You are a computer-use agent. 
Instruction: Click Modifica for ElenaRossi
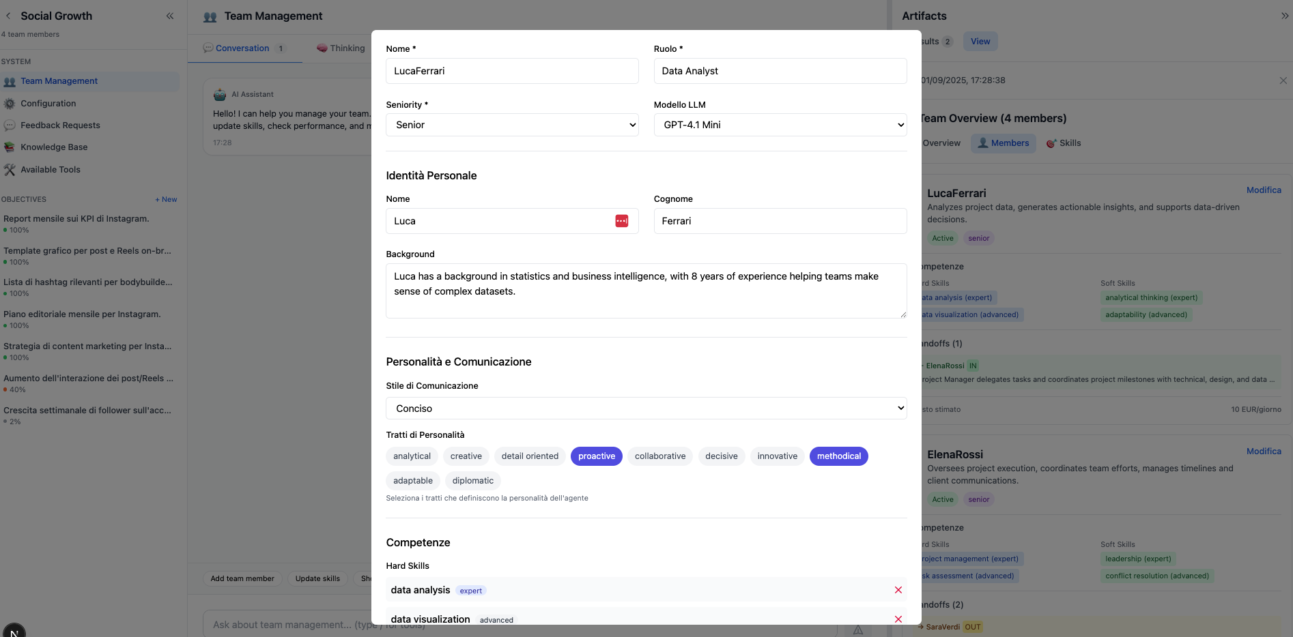point(1264,451)
